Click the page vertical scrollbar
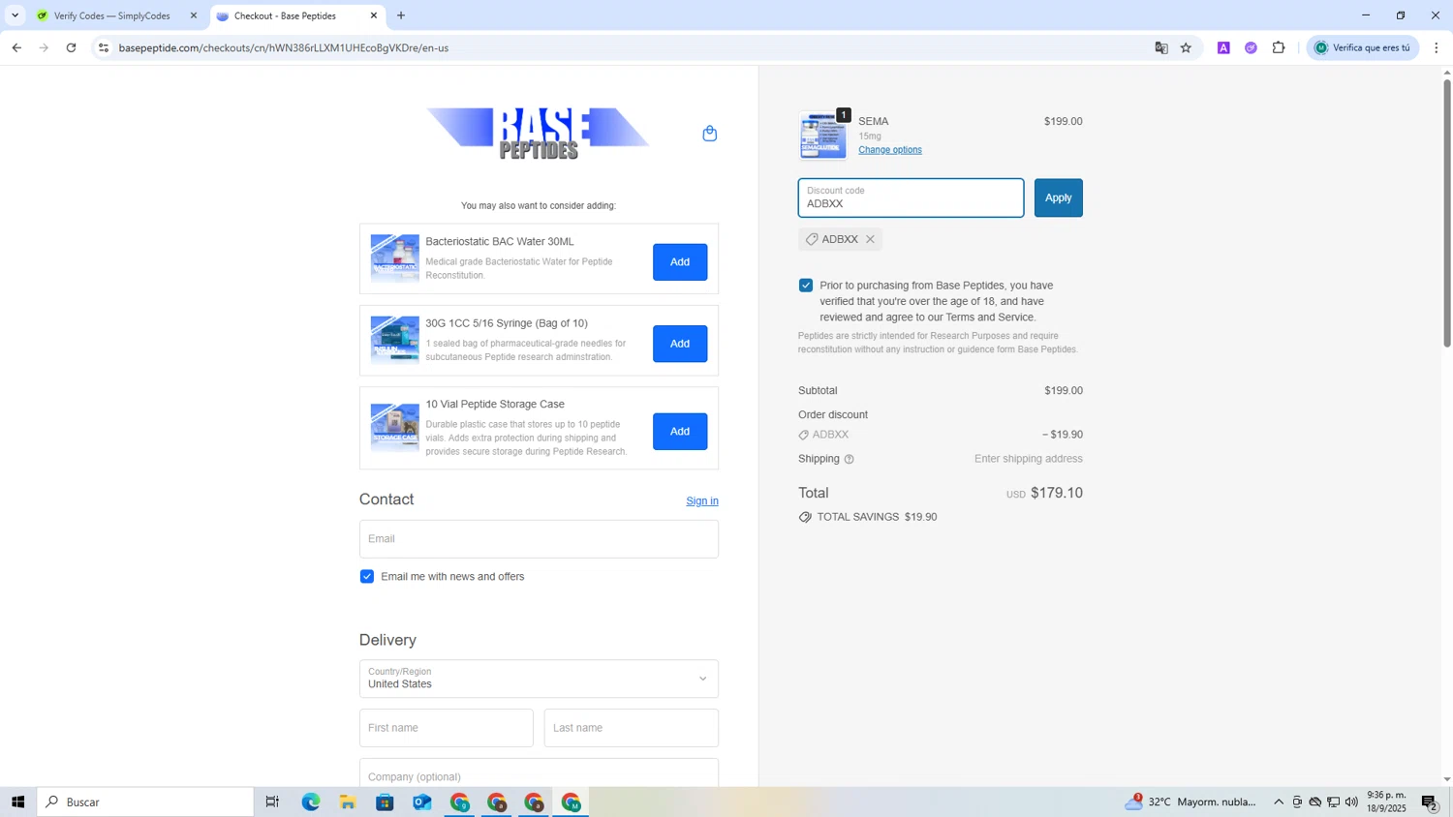The width and height of the screenshot is (1453, 817). [1447, 213]
